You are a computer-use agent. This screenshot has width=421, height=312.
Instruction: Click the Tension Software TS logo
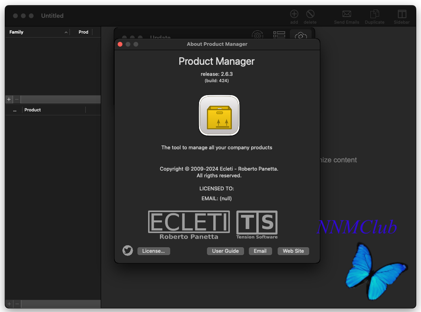coord(257,225)
